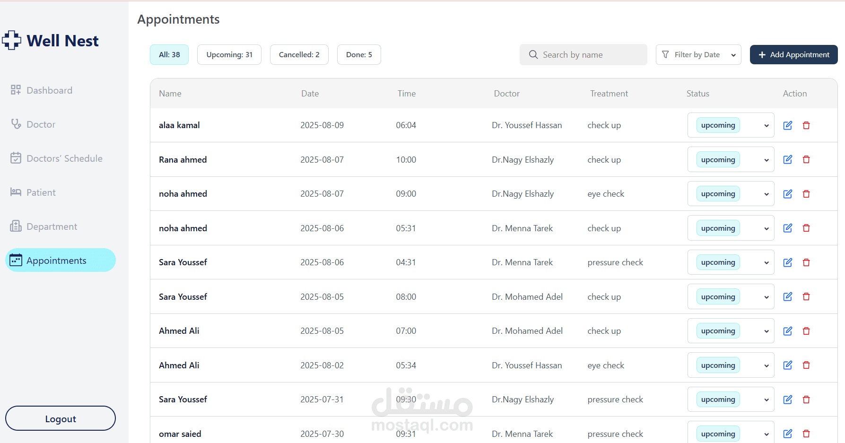Image resolution: width=845 pixels, height=443 pixels.
Task: Click the search magnifier icon
Action: [x=533, y=54]
